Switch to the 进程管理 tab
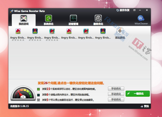The height and width of the screenshot is (117, 162). (x=73, y=20)
